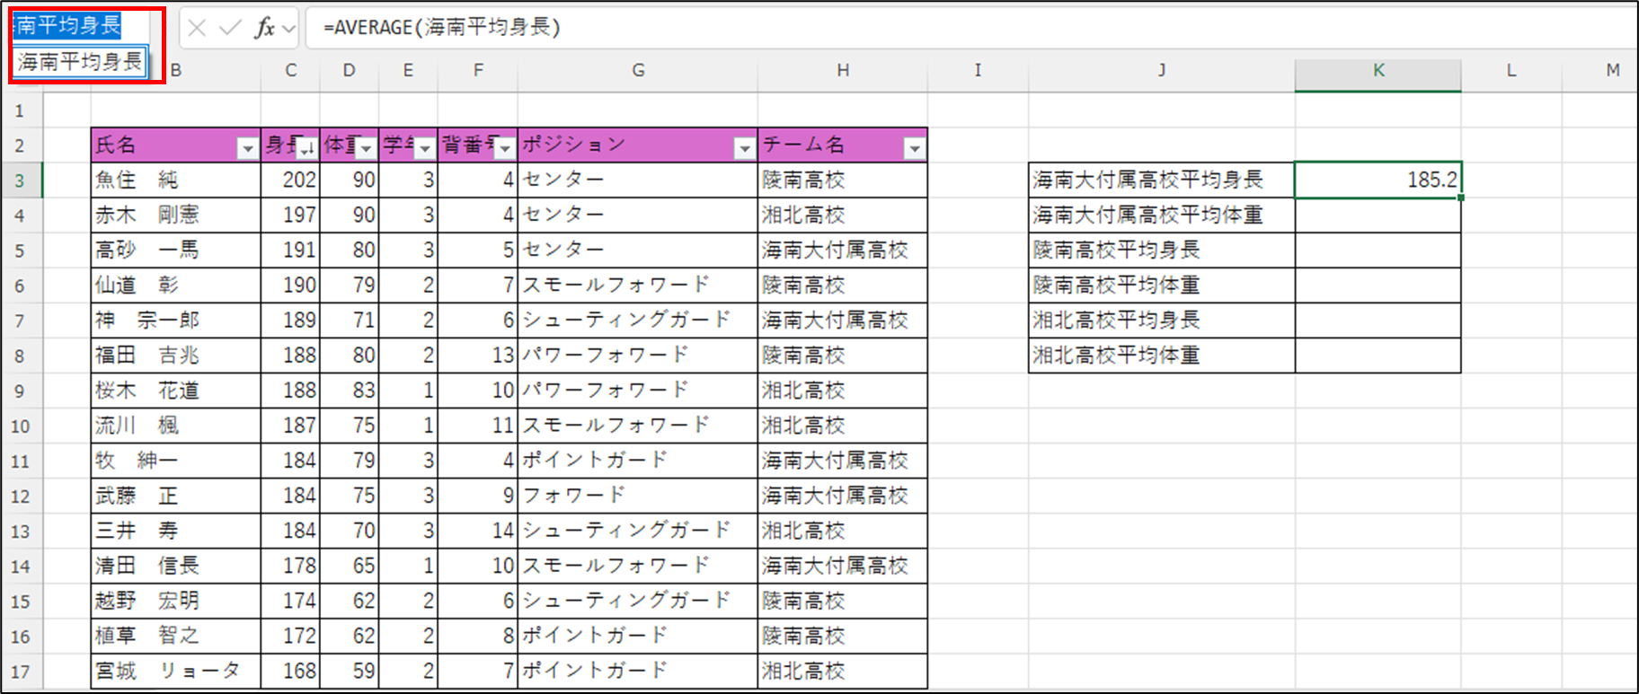Screen dimensions: 1639x694
Task: Select the cell with name 魚住 純
Action: [175, 180]
